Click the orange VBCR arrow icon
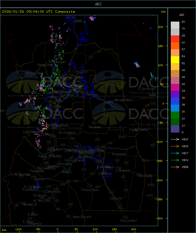 (x=175, y=146)
